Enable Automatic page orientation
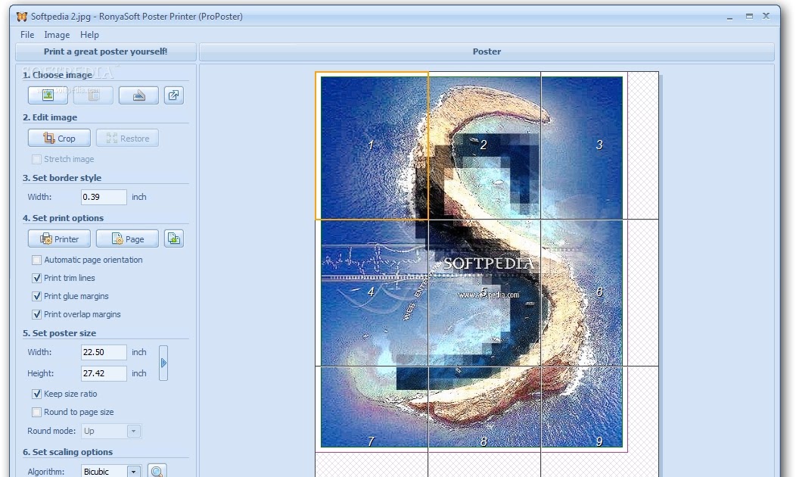 tap(36, 260)
